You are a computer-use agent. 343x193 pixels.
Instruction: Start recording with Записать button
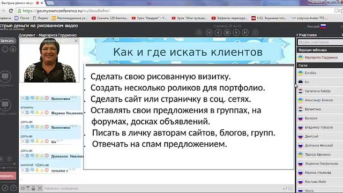coord(7,41)
